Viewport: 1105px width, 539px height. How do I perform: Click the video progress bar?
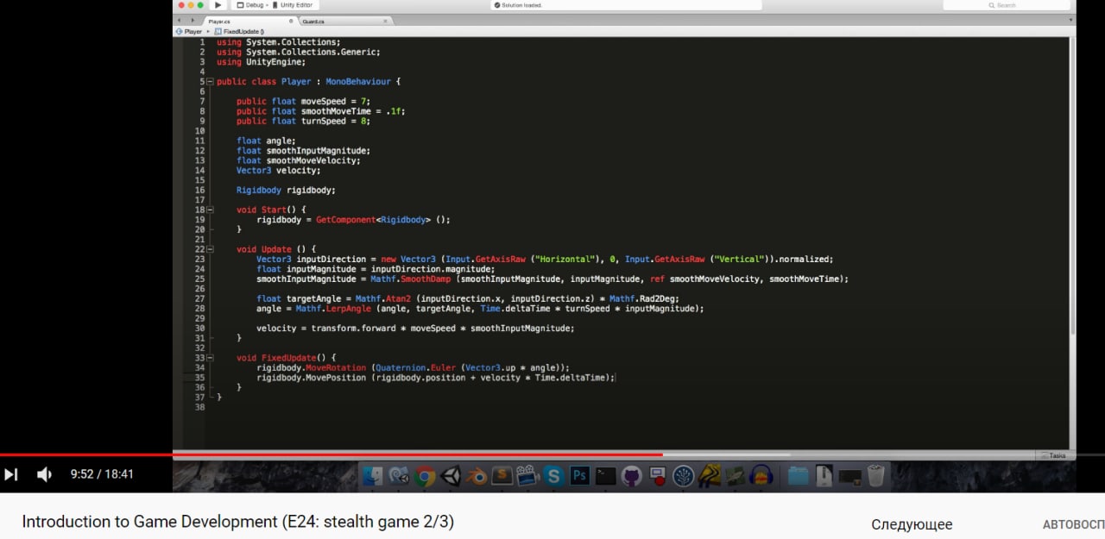(x=552, y=454)
